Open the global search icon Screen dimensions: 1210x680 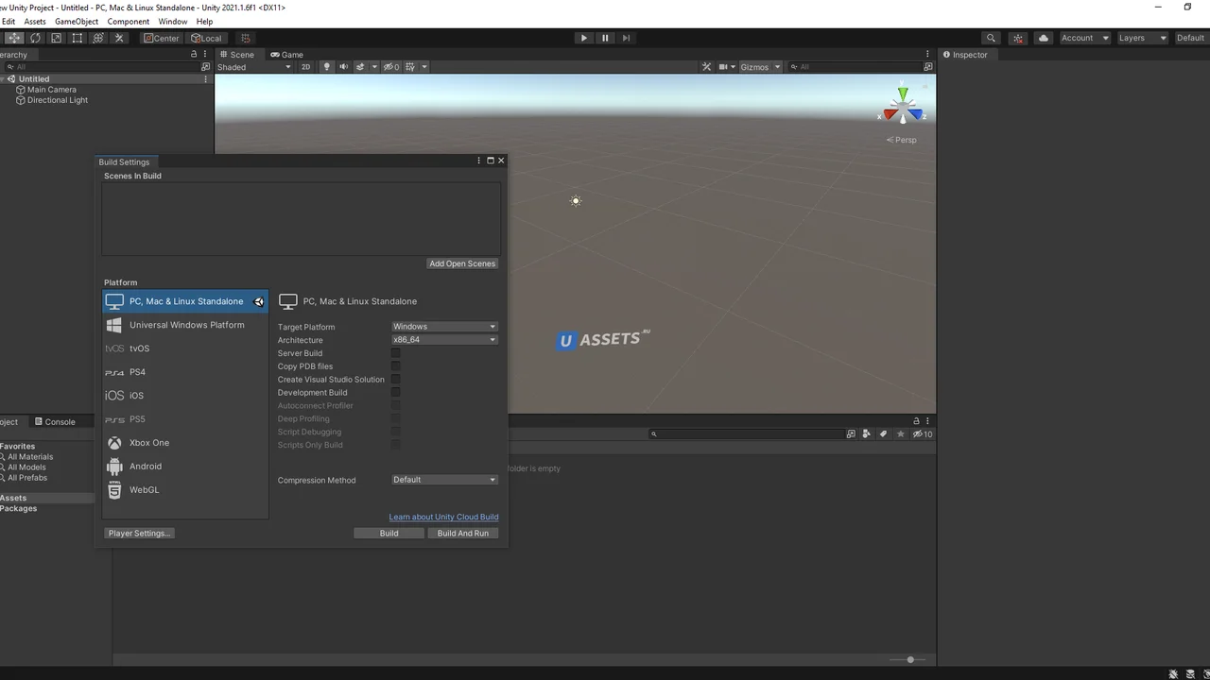pyautogui.click(x=991, y=38)
